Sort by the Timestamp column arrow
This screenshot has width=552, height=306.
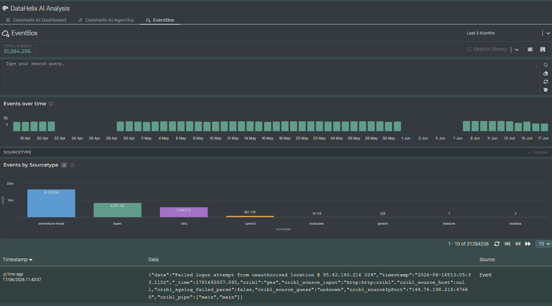[31, 260]
